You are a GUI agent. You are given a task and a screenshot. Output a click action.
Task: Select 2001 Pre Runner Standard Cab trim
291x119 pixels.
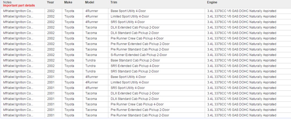140,115
